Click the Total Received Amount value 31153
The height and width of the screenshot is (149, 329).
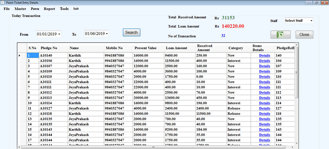click(228, 18)
